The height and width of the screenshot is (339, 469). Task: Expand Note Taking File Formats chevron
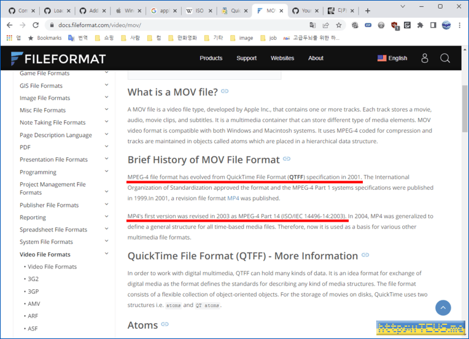[x=106, y=122]
